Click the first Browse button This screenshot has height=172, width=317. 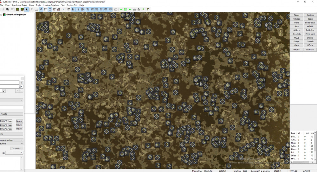click(x=19, y=121)
